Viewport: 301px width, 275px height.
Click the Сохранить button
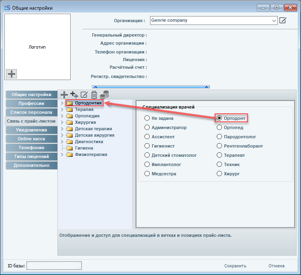(235, 266)
